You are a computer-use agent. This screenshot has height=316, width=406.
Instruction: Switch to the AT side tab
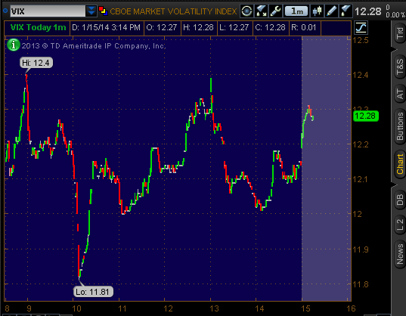pyautogui.click(x=399, y=94)
